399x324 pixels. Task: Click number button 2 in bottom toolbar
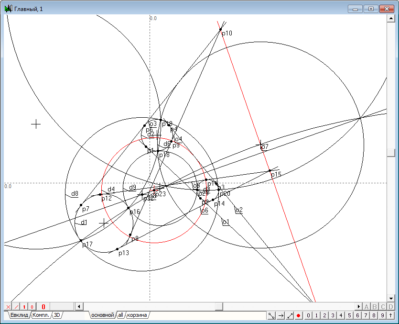(325, 315)
